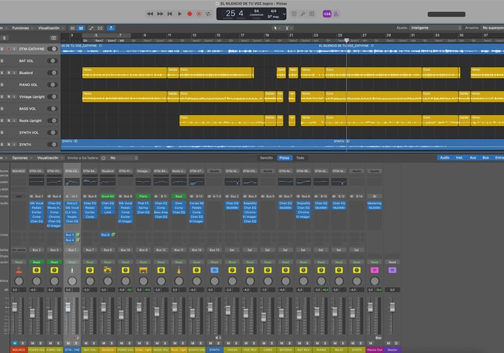This screenshot has height=353, width=504.
Task: Click the record button in transport
Action: 190,13
